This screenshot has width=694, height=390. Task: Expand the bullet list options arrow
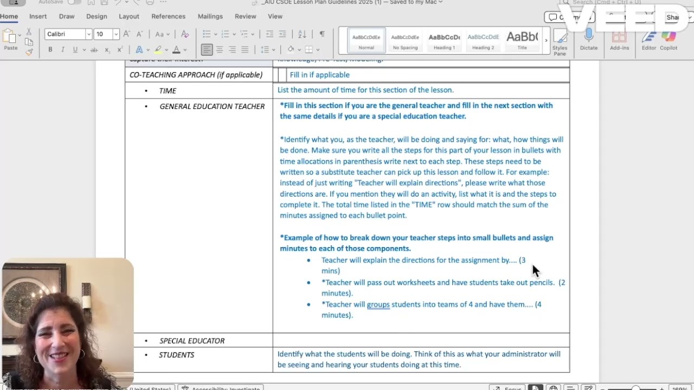point(216,34)
